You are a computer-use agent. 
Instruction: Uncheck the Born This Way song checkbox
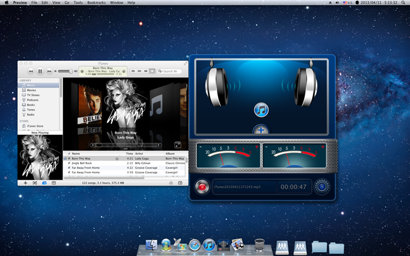(69, 158)
